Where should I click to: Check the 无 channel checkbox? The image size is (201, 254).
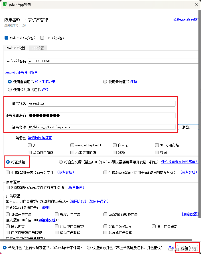click(30, 145)
